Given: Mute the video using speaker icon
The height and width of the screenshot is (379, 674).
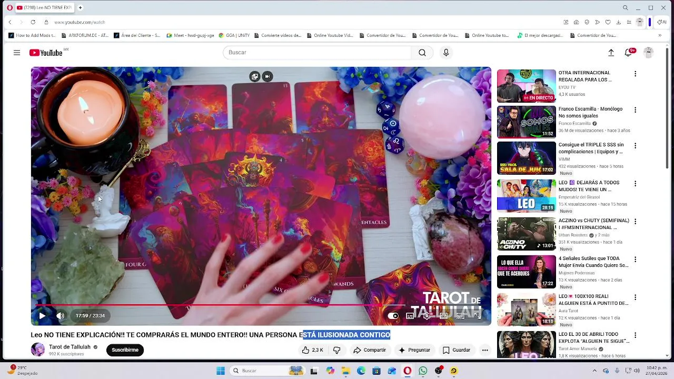Looking at the screenshot, I should [x=60, y=316].
